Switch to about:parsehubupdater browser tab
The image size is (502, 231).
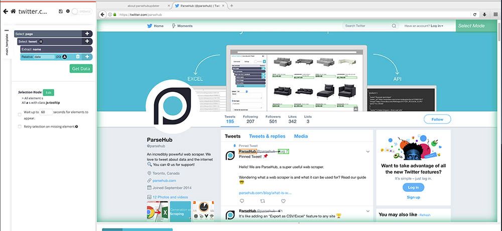144,6
